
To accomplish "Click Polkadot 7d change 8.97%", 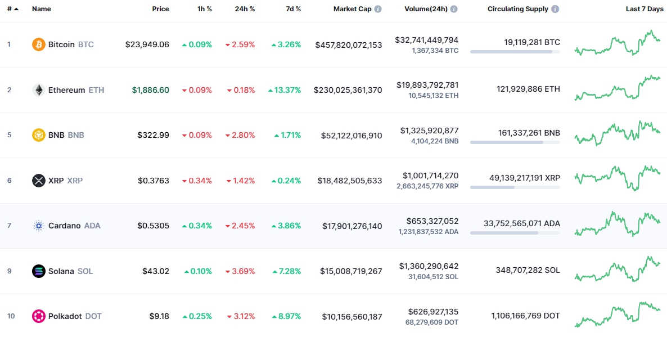I will click(x=286, y=316).
